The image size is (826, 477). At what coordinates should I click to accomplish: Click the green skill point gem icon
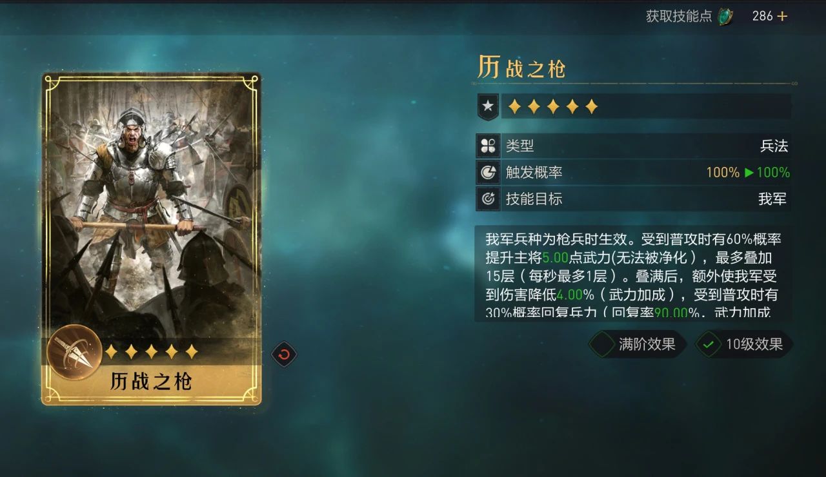point(725,16)
